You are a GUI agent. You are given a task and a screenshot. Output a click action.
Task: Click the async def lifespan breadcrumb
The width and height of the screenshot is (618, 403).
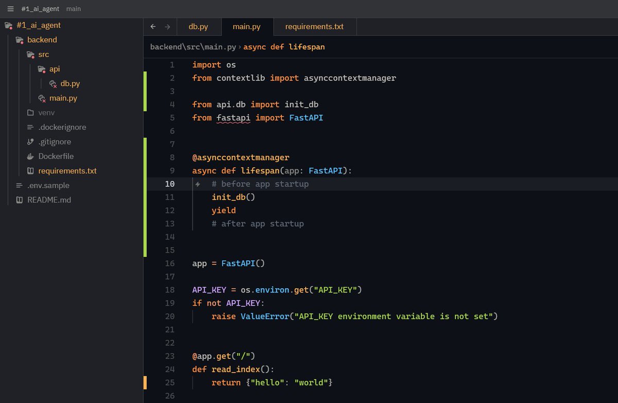point(284,47)
